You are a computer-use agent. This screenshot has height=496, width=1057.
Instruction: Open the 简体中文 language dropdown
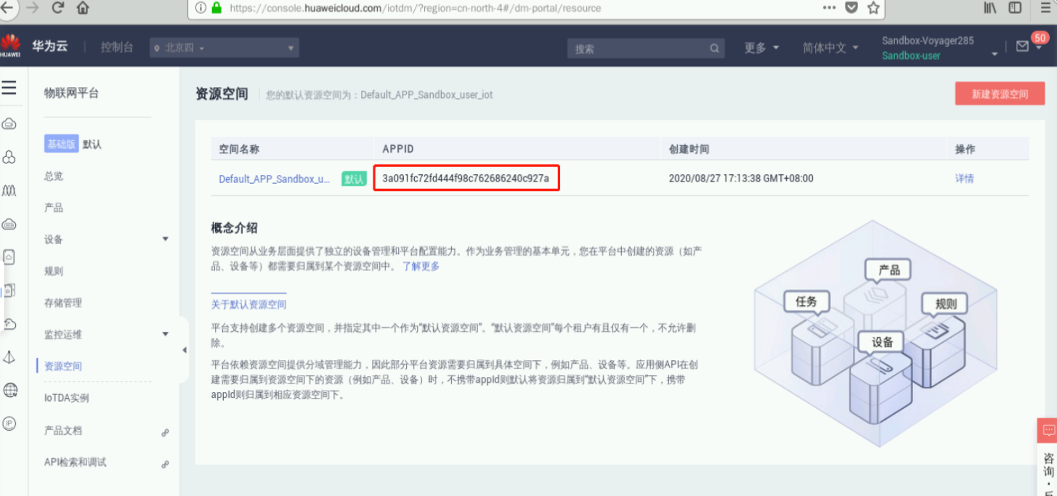830,47
